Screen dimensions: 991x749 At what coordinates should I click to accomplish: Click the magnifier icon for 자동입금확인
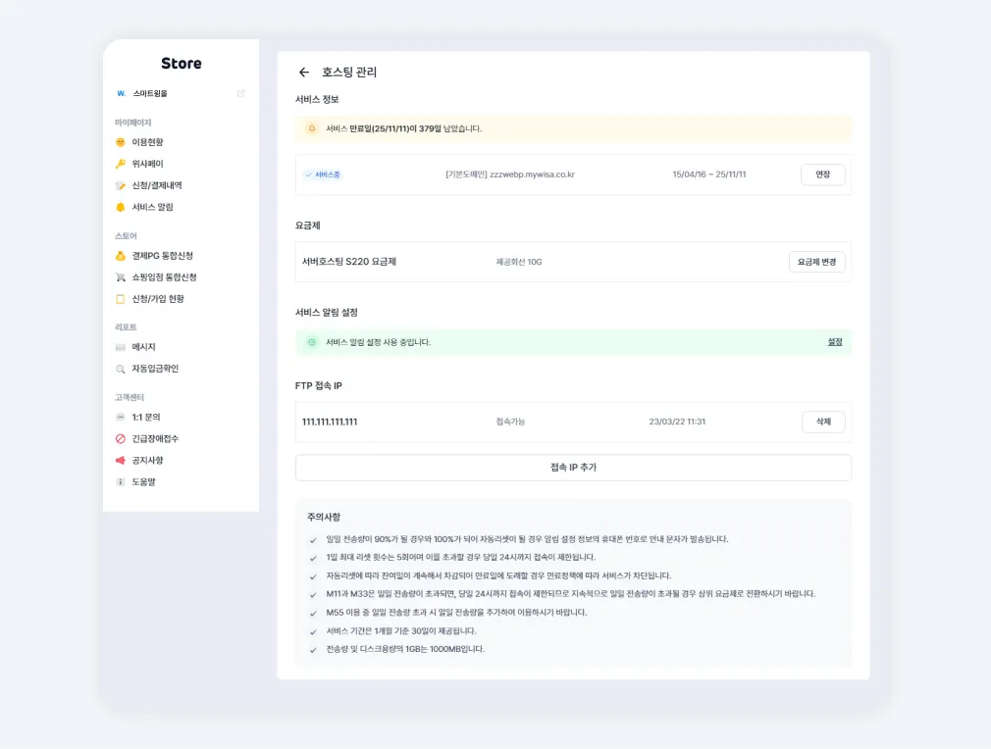pos(121,369)
